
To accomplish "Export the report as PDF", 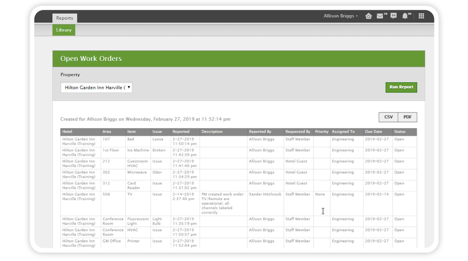I will coord(408,117).
